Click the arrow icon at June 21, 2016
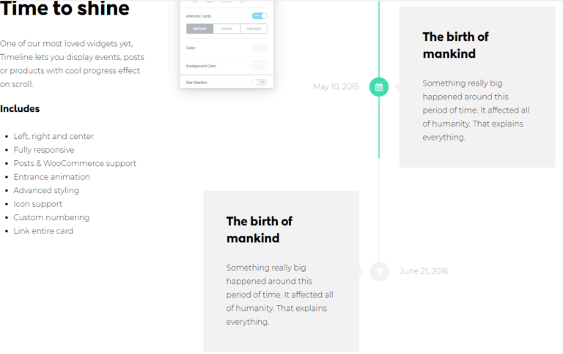The width and height of the screenshot is (563, 354). coord(379,271)
